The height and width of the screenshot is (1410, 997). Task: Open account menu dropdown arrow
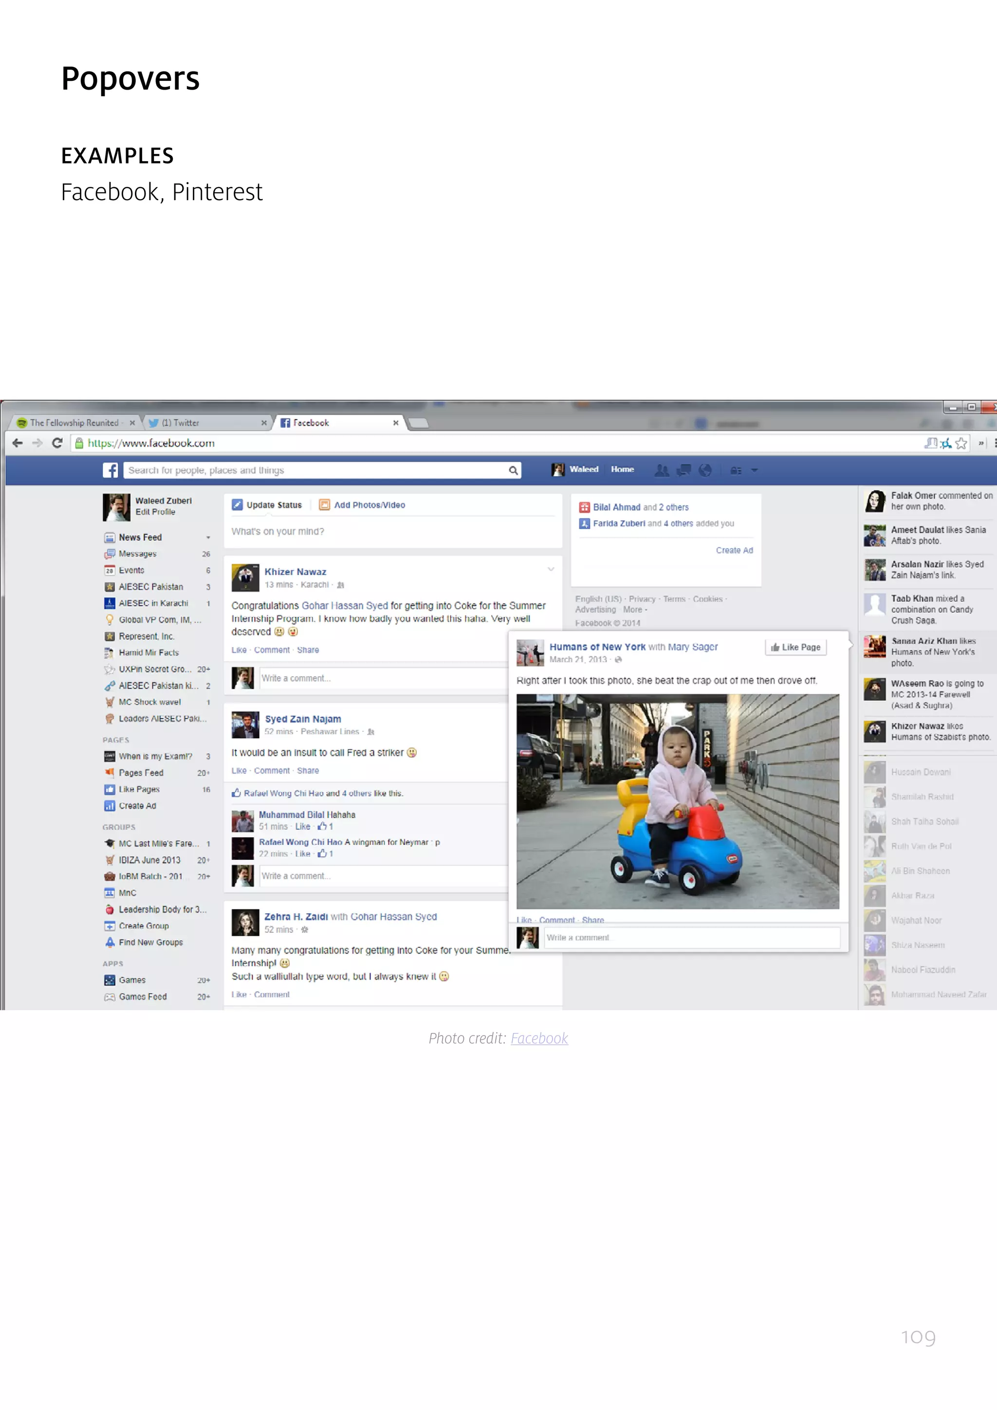tap(755, 470)
